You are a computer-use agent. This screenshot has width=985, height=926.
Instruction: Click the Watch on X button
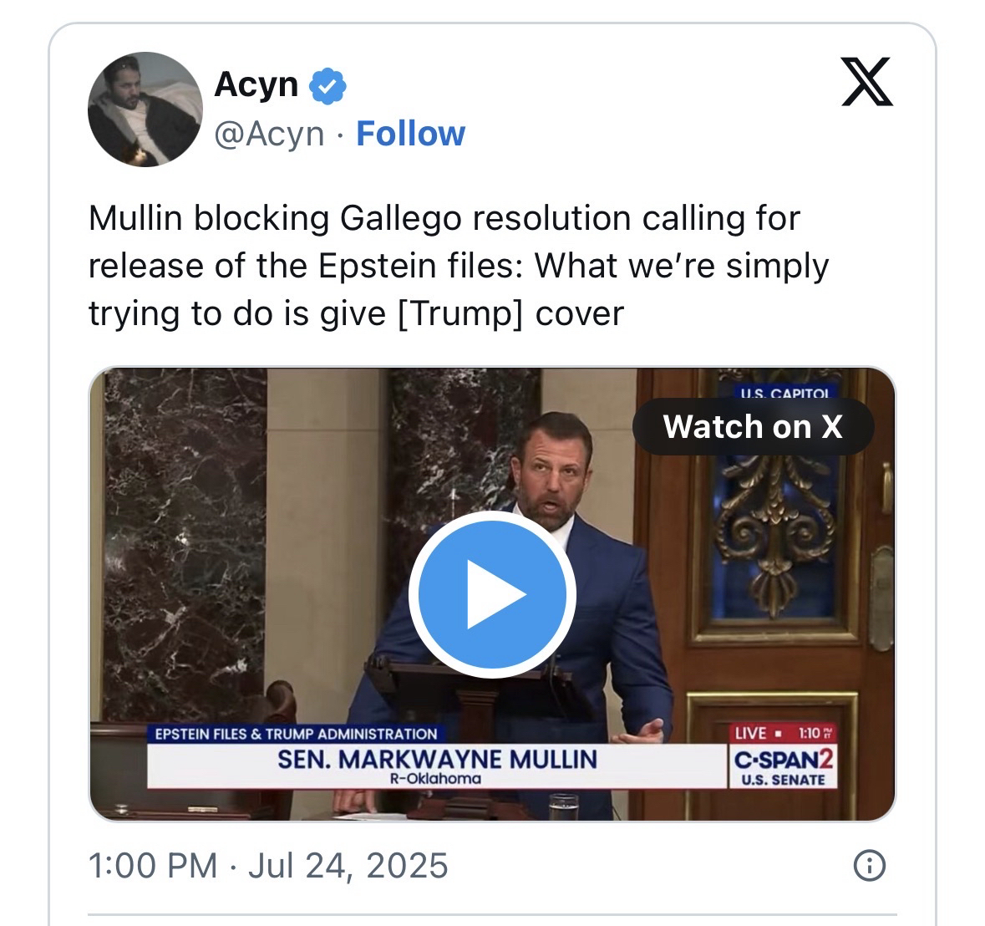[753, 427]
